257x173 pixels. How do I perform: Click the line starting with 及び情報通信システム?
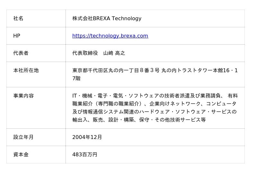tap(154, 112)
